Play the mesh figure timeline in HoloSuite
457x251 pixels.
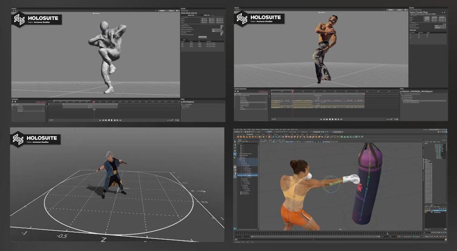[x=112, y=120]
